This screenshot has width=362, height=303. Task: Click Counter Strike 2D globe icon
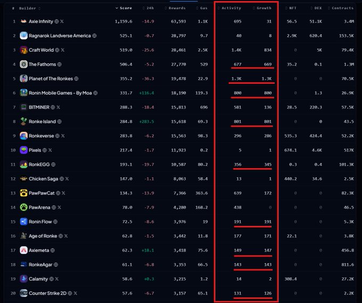pos(70,293)
